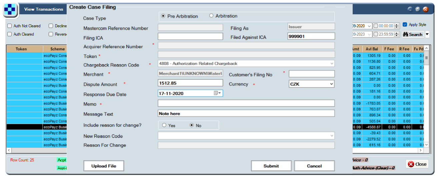439x179 pixels.
Task: Click the blue checkered application logo icon
Action: 10,10
